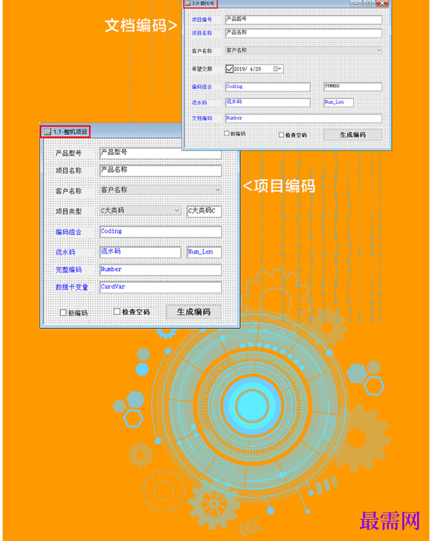Click the blue 数据卡变量 label
Viewport: 432px width, 541px height.
click(72, 287)
